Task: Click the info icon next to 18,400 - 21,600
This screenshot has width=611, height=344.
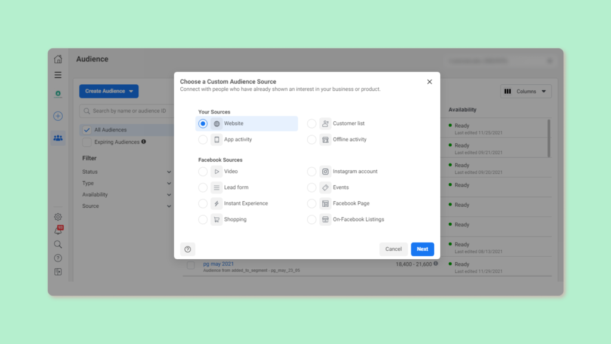Action: click(436, 263)
